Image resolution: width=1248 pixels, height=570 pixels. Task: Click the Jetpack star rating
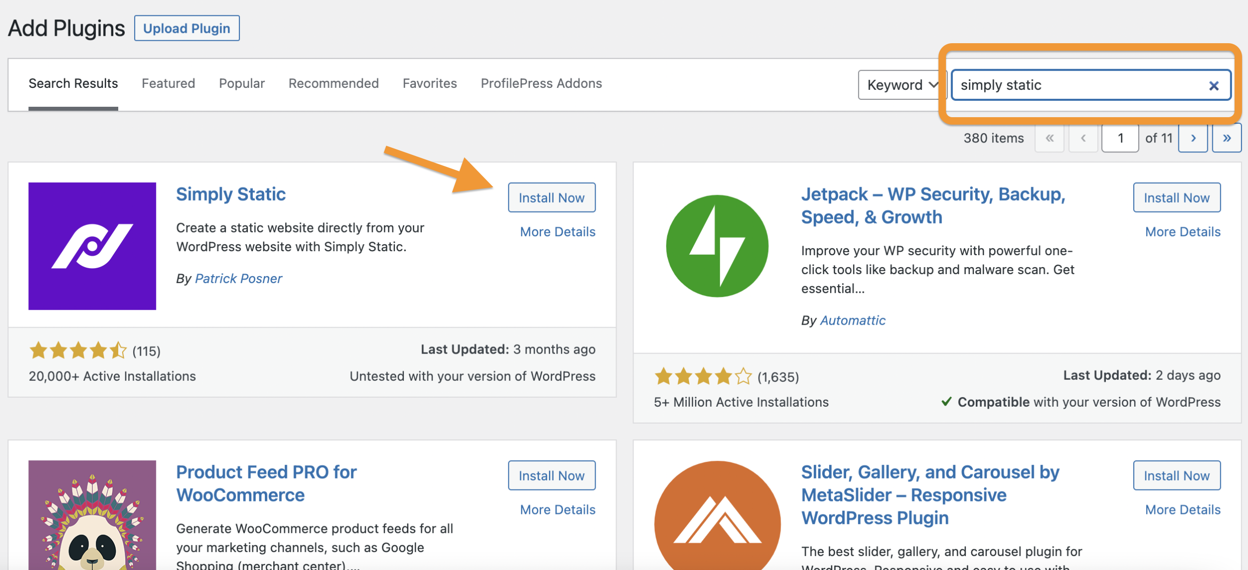tap(703, 377)
